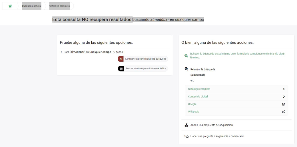This screenshot has height=147, width=297.
Task: Click the speech bubbles comment icon
Action: coord(186,136)
